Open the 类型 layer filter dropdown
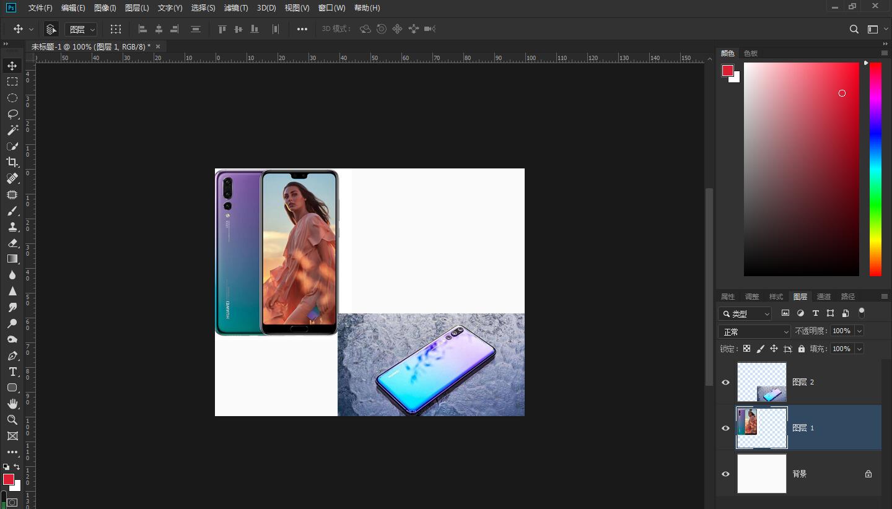The image size is (892, 509). pyautogui.click(x=745, y=314)
